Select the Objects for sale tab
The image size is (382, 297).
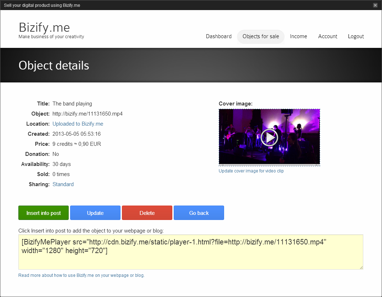point(261,37)
